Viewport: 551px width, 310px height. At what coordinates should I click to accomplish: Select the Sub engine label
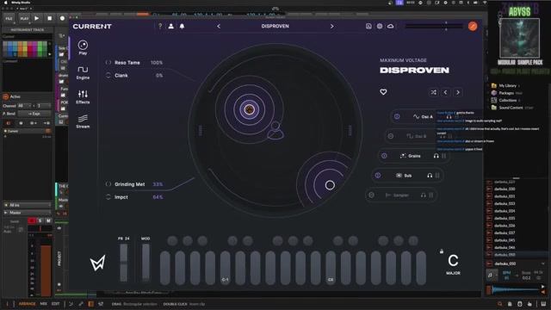404,176
